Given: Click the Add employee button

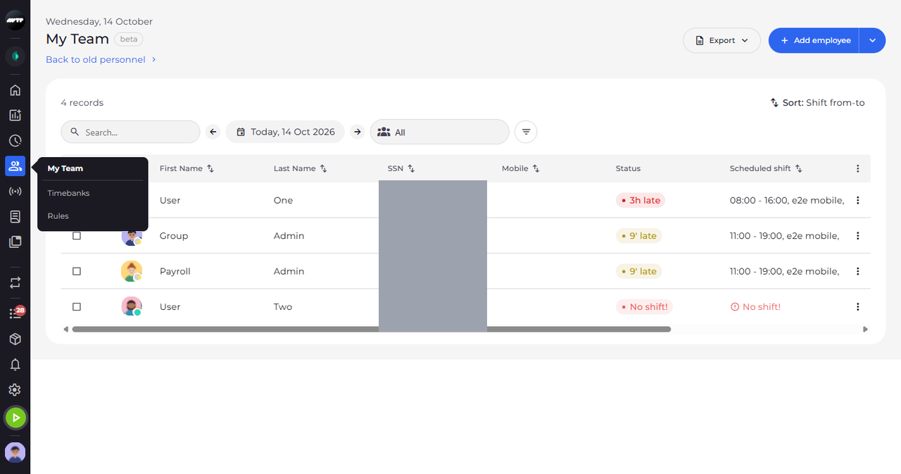Looking at the screenshot, I should click(x=814, y=41).
